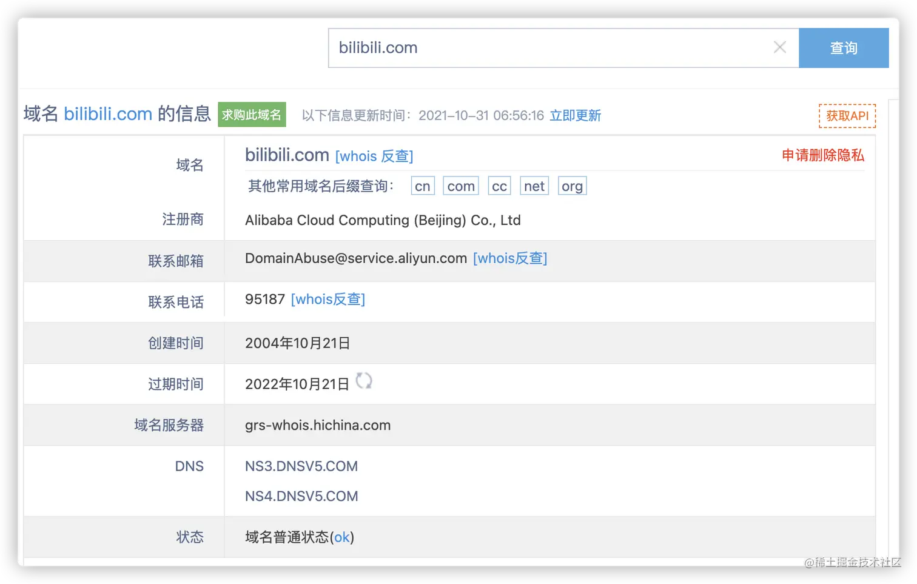Select the cc domain suffix
This screenshot has width=917, height=584.
[x=499, y=186]
